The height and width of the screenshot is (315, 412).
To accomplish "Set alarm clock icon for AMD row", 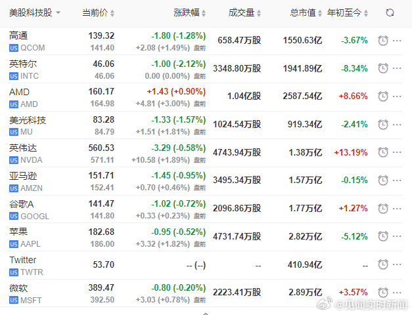I will point(383,96).
